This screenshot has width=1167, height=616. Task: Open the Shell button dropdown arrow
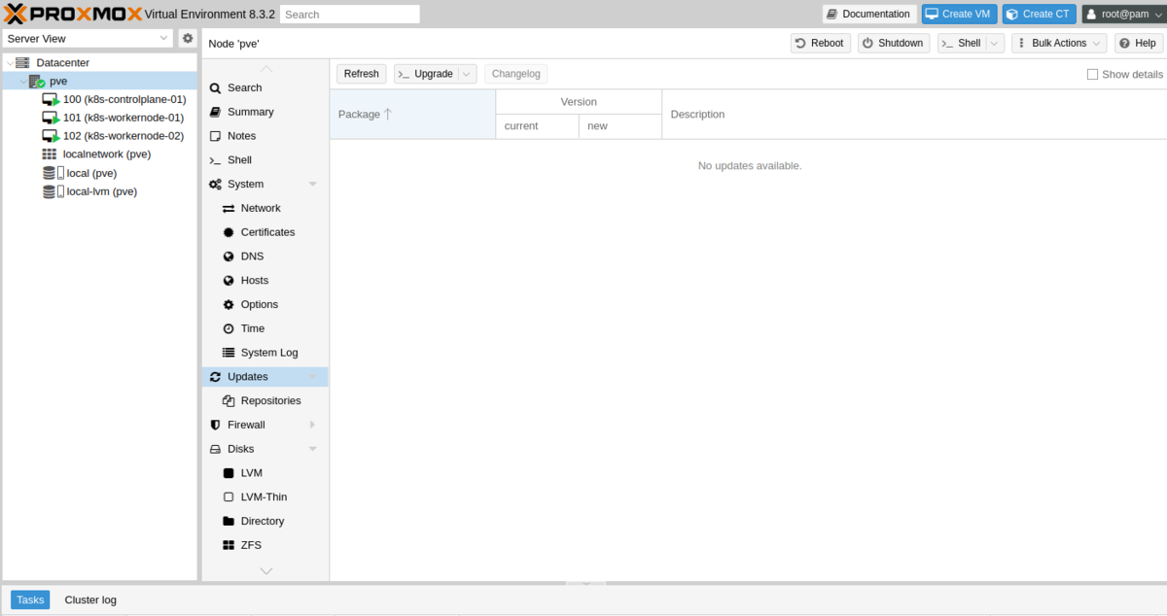(995, 43)
